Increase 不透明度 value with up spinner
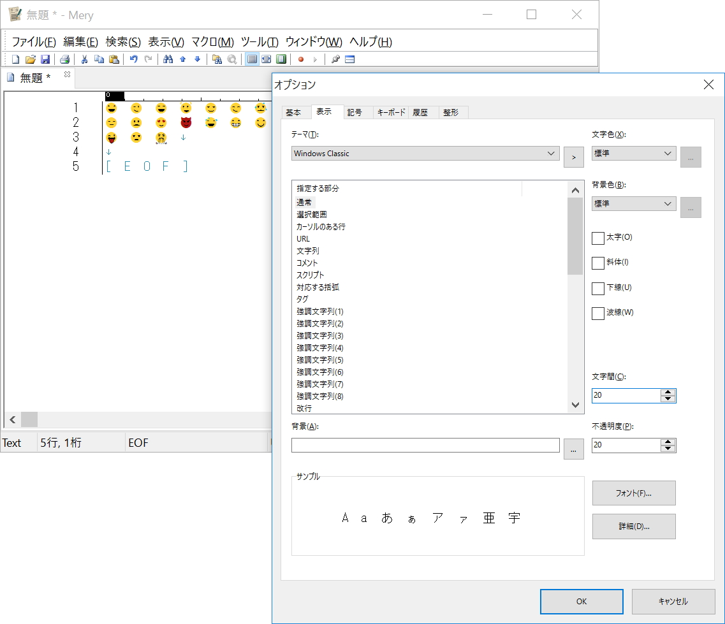 click(668, 442)
